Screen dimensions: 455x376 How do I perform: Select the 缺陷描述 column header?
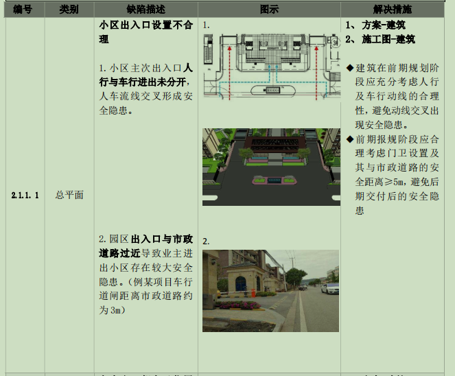145,9
